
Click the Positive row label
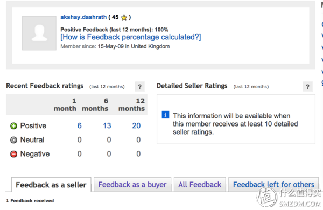(33, 125)
